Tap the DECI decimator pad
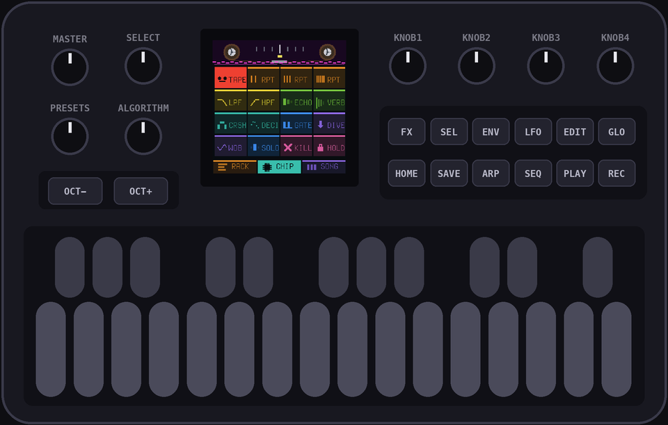Screen dimensions: 668x425 click(263, 124)
